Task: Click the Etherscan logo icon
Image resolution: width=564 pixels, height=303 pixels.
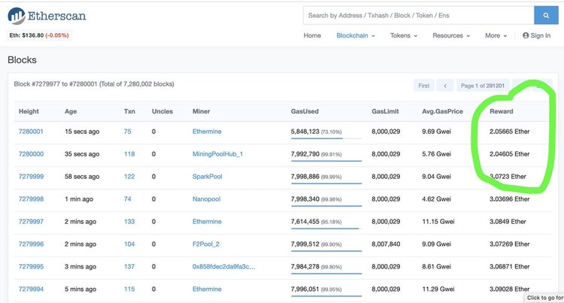Action: pos(17,15)
